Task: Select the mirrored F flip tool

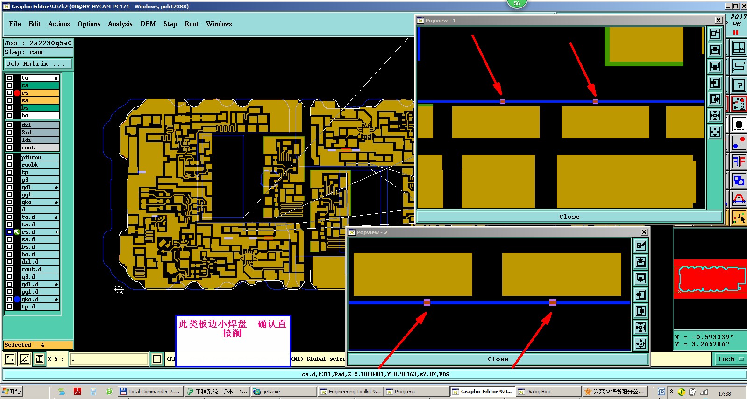Action: (x=739, y=161)
